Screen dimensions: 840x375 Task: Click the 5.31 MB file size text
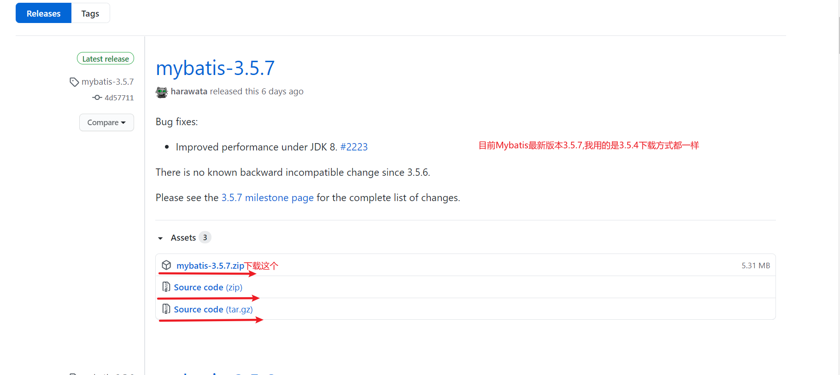[x=756, y=265]
